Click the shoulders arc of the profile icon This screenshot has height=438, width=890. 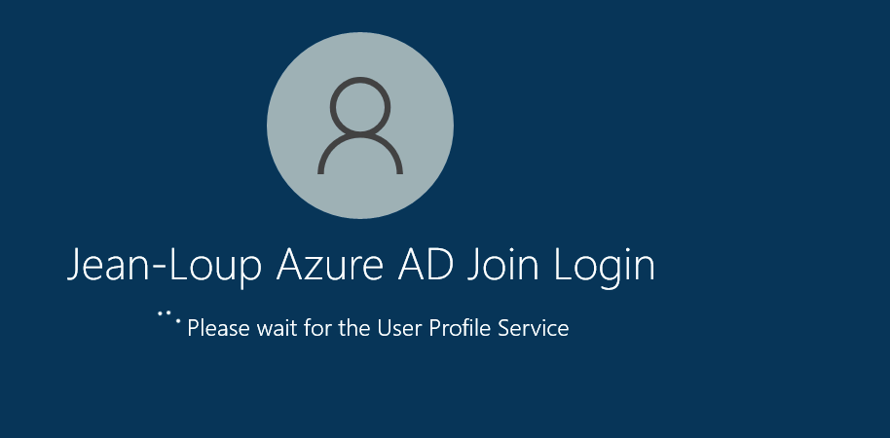point(360,154)
